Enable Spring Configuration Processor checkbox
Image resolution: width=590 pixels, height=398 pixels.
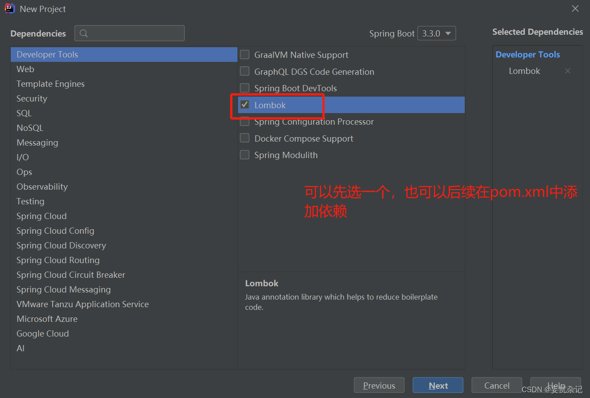pos(245,122)
